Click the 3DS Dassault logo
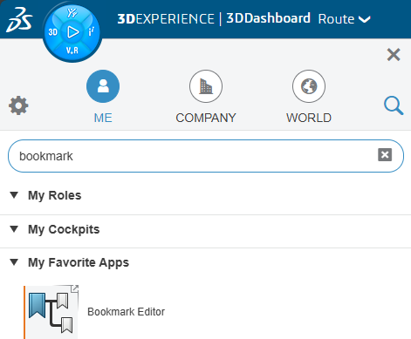 click(19, 20)
